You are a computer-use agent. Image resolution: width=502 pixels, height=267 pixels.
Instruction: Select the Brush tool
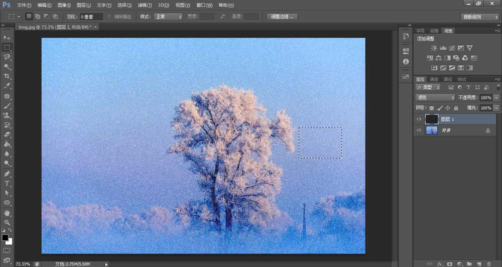click(7, 106)
